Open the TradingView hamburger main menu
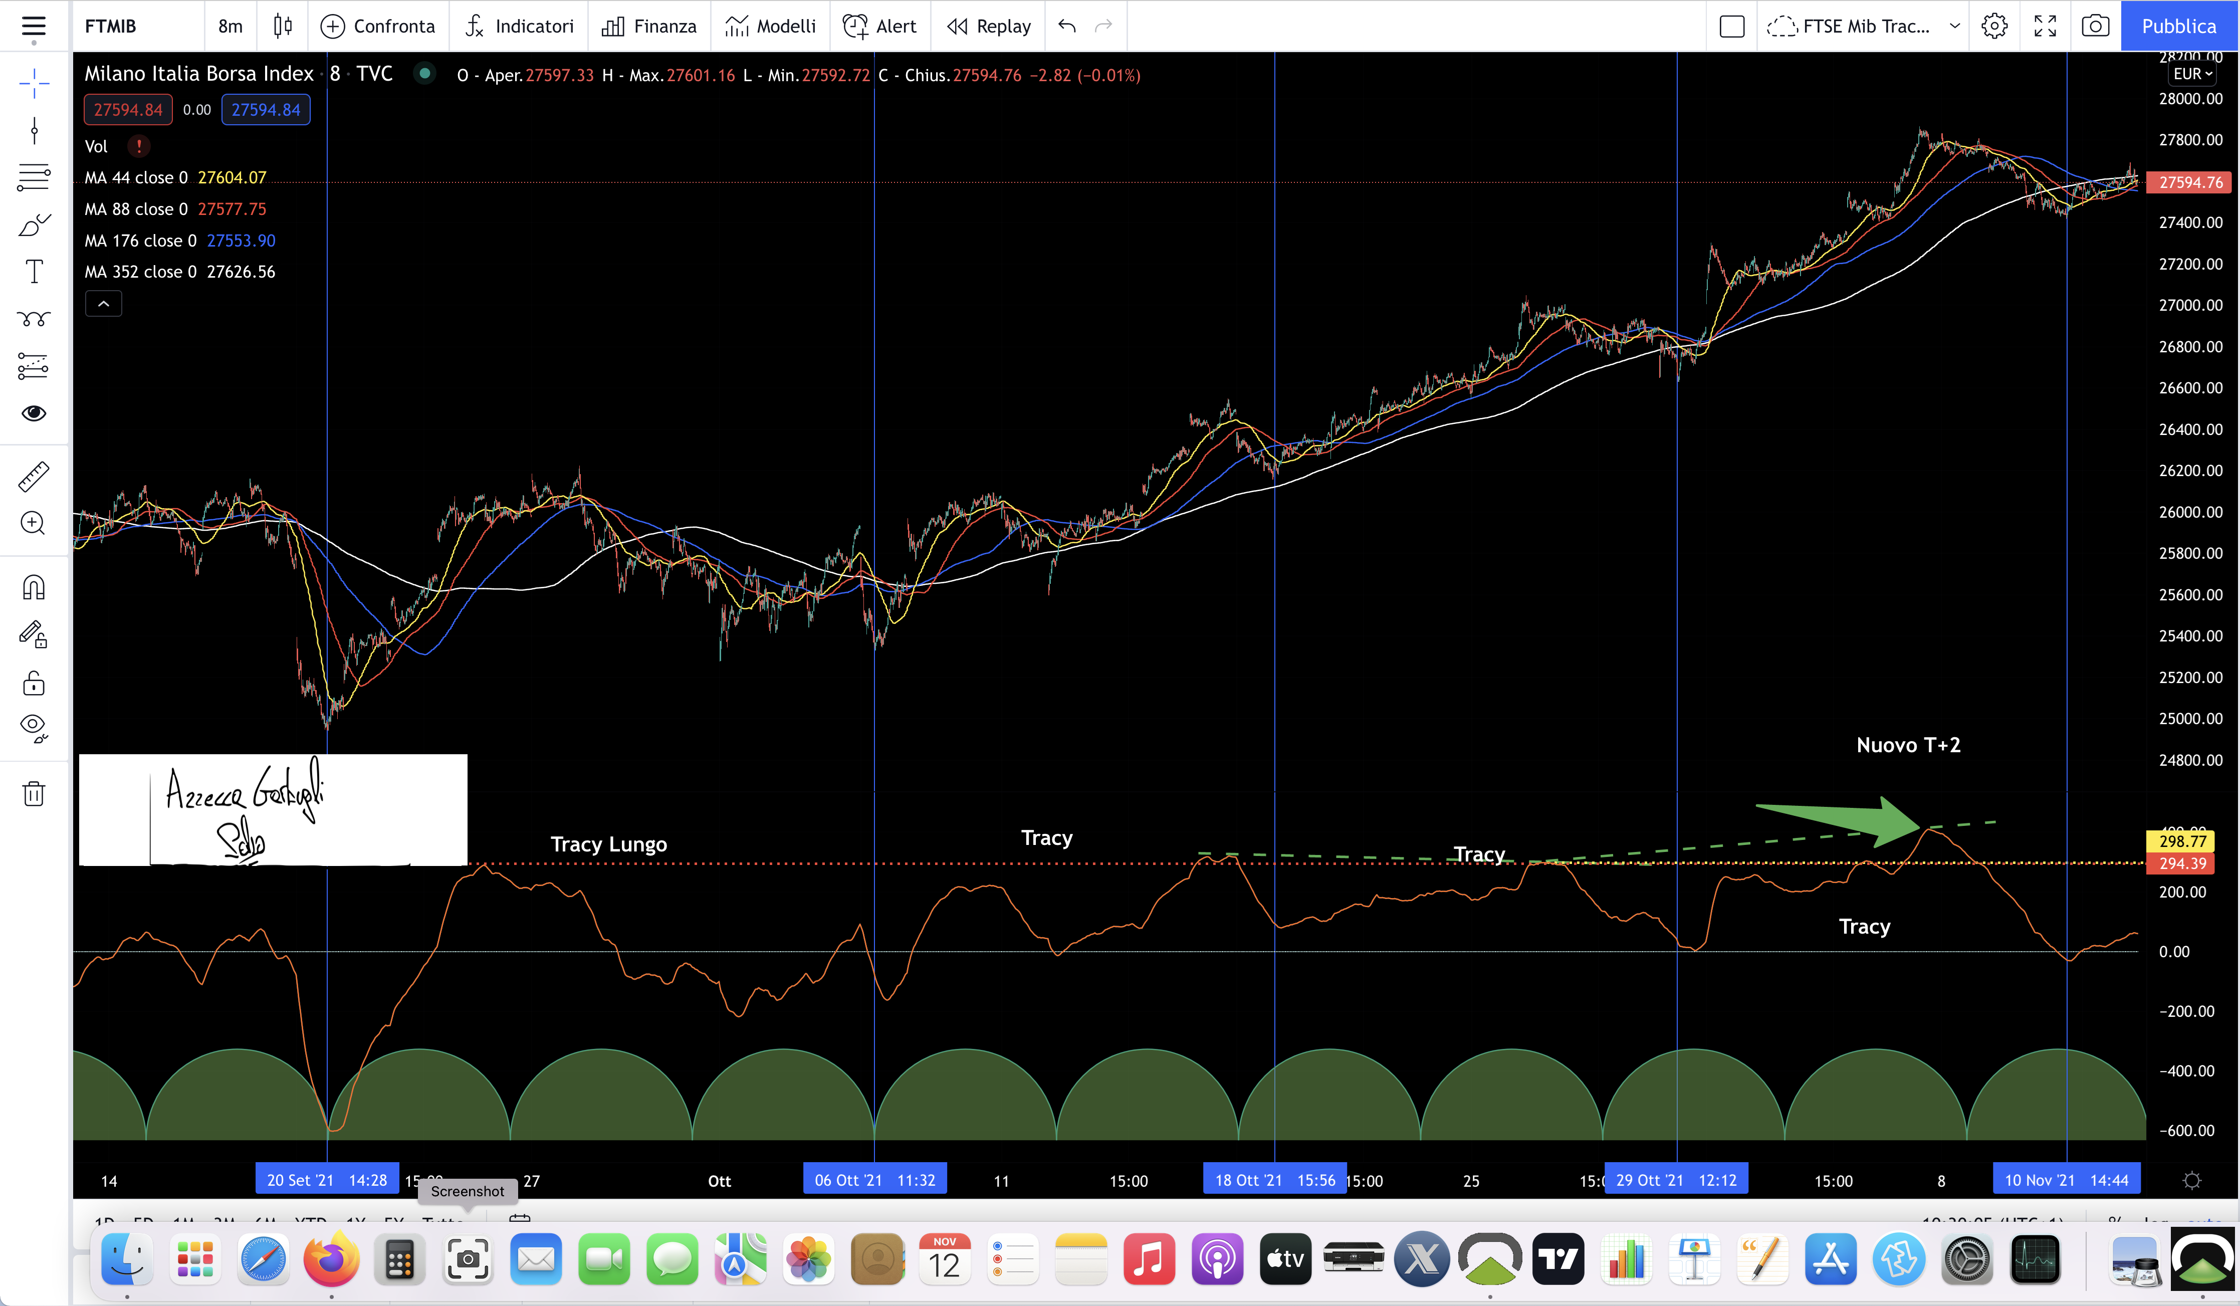 point(34,27)
